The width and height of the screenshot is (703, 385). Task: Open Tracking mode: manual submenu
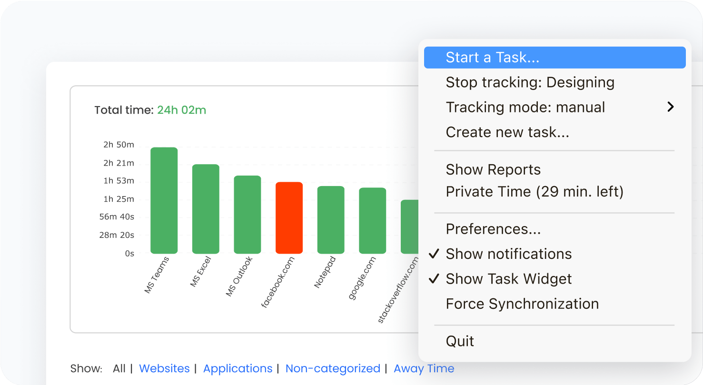[525, 107]
